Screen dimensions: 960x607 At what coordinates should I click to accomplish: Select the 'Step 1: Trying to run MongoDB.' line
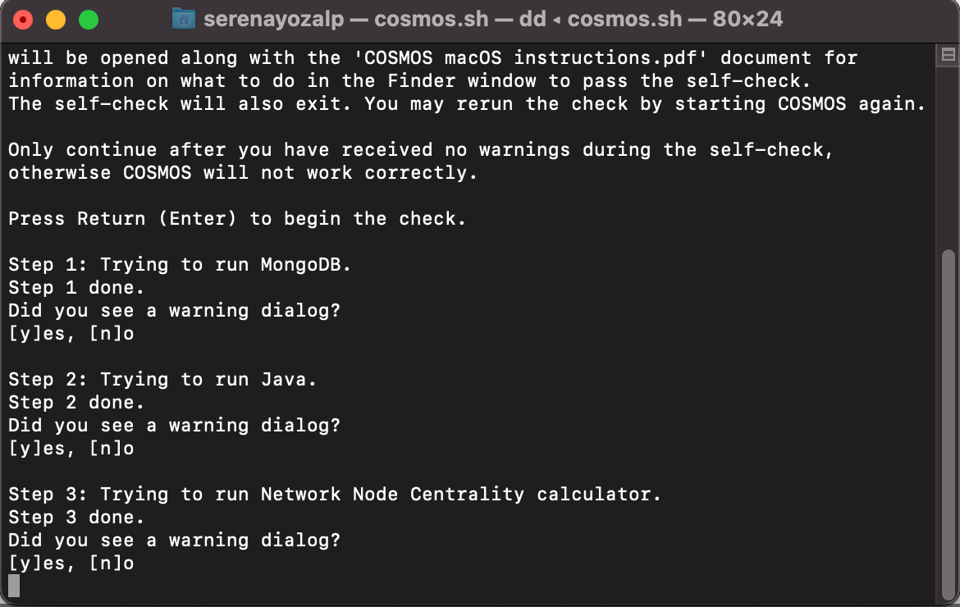[x=180, y=265]
